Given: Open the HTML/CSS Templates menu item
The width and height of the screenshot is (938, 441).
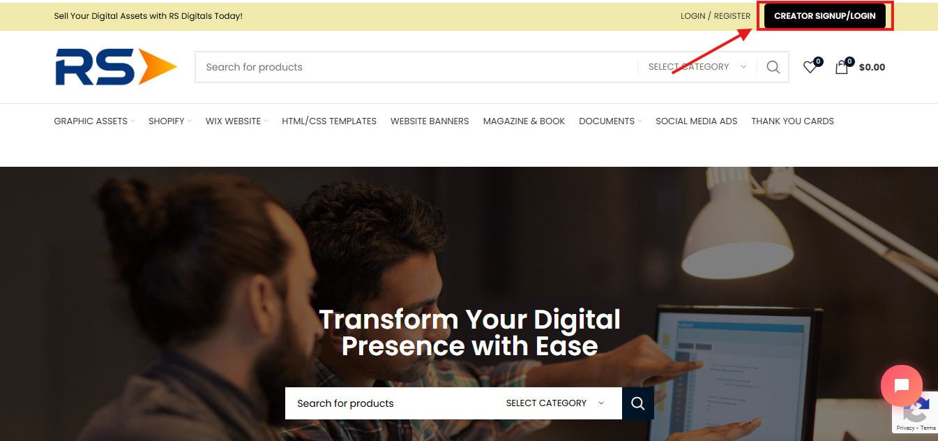Looking at the screenshot, I should [x=329, y=121].
